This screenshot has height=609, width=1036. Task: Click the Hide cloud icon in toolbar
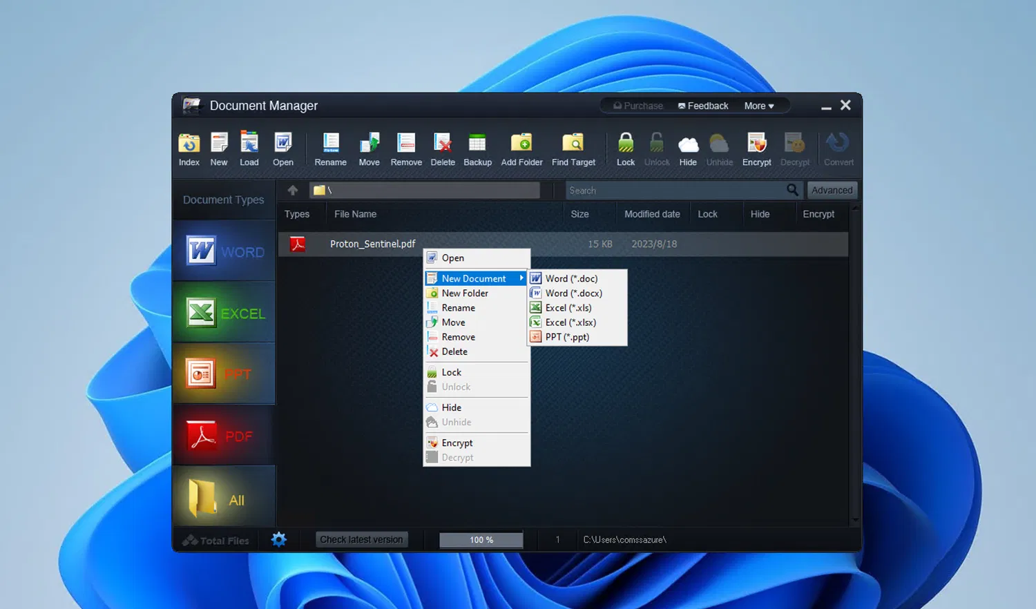(x=688, y=144)
